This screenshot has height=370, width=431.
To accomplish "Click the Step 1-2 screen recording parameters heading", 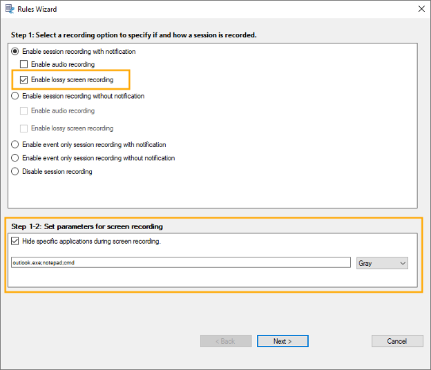I will click(x=87, y=226).
